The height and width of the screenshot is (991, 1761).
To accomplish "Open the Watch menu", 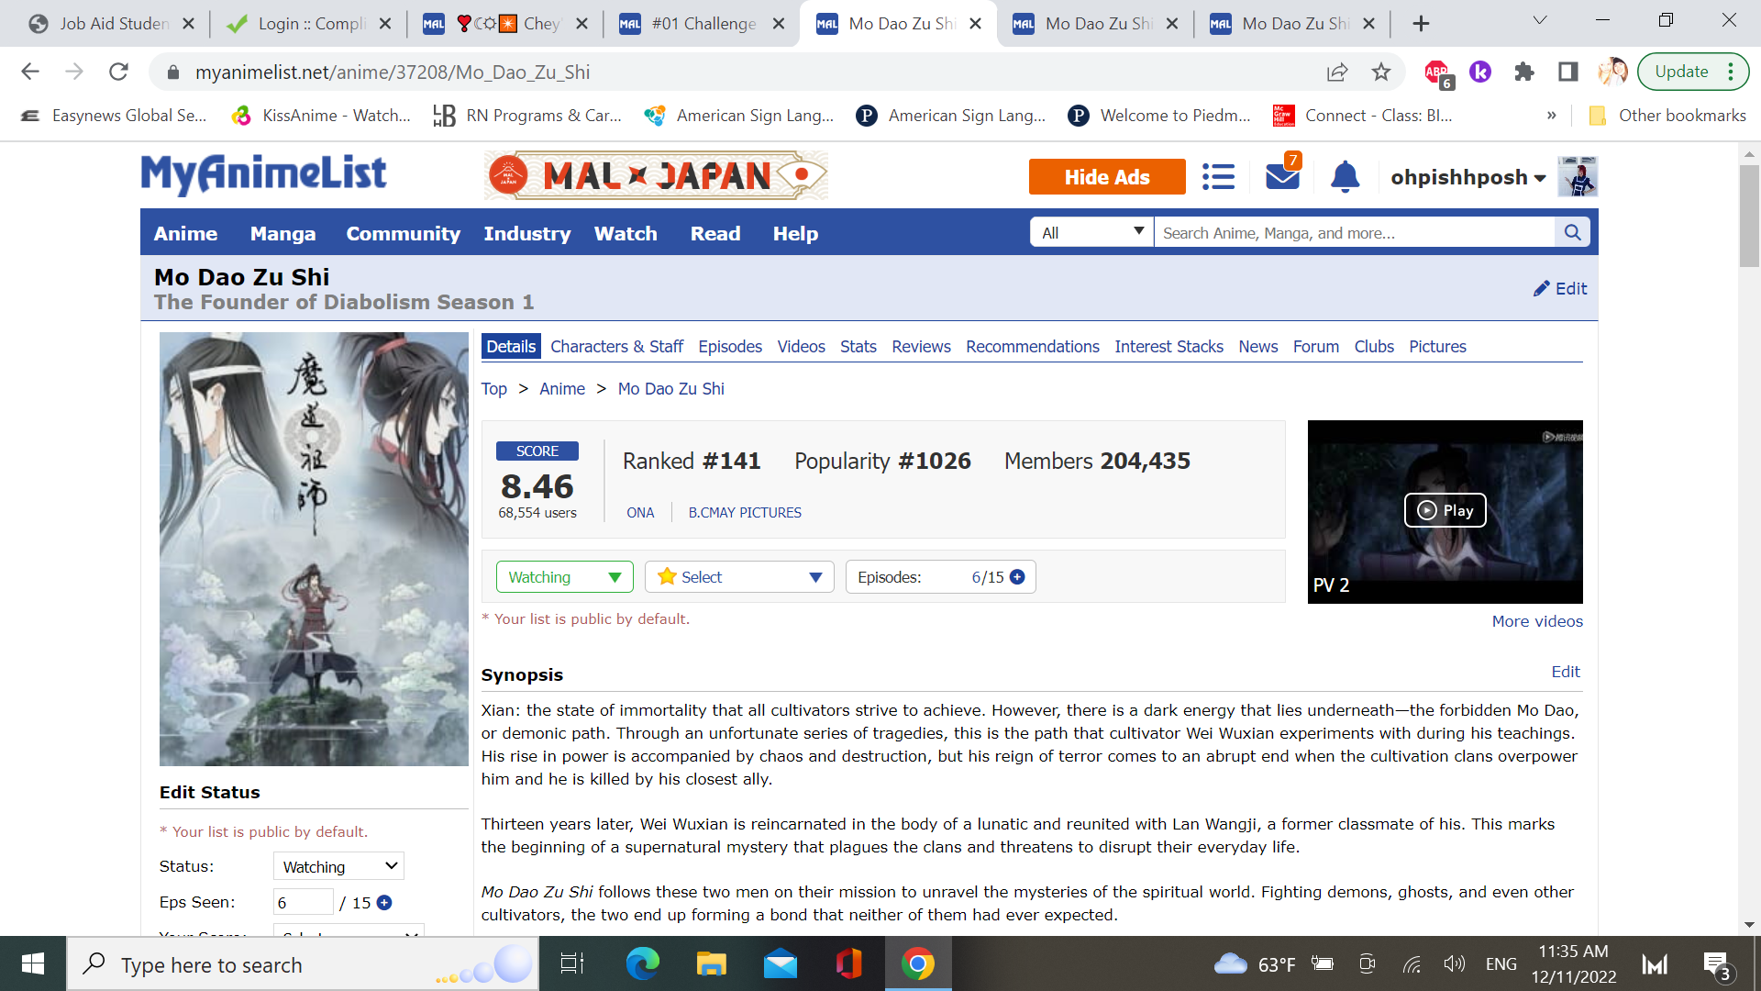I will tap(626, 233).
